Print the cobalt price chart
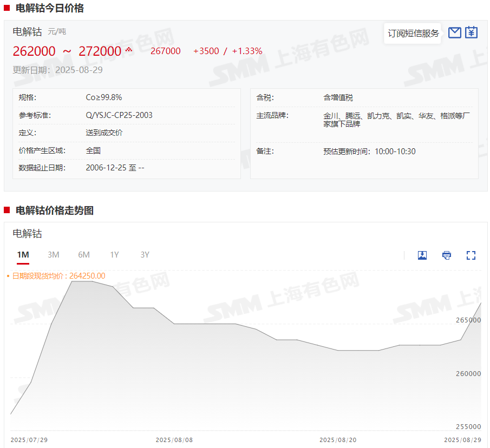The image size is (490, 448). [447, 255]
